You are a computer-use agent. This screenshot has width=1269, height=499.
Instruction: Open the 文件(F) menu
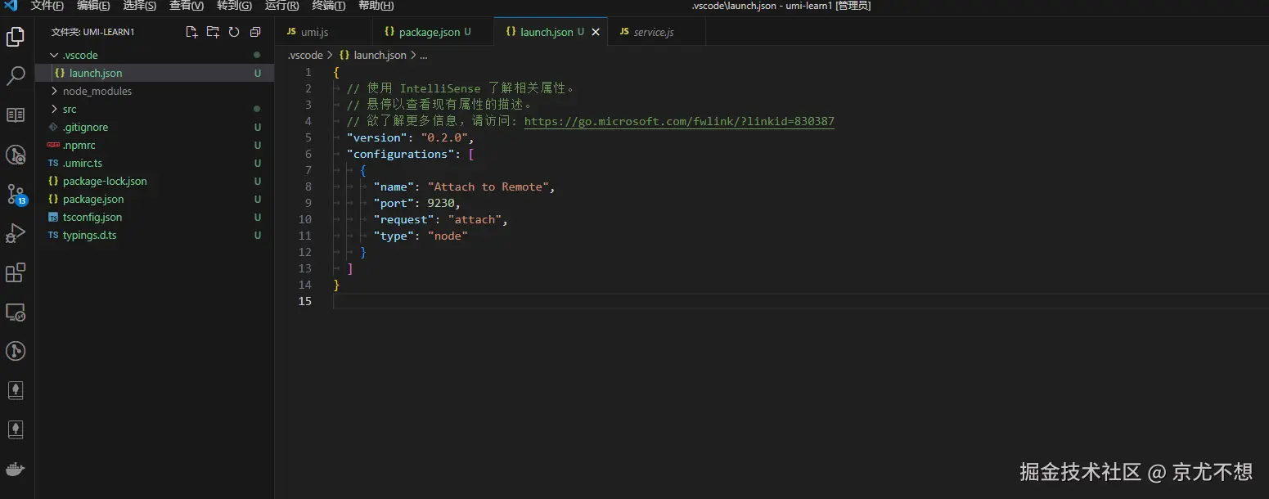click(47, 6)
